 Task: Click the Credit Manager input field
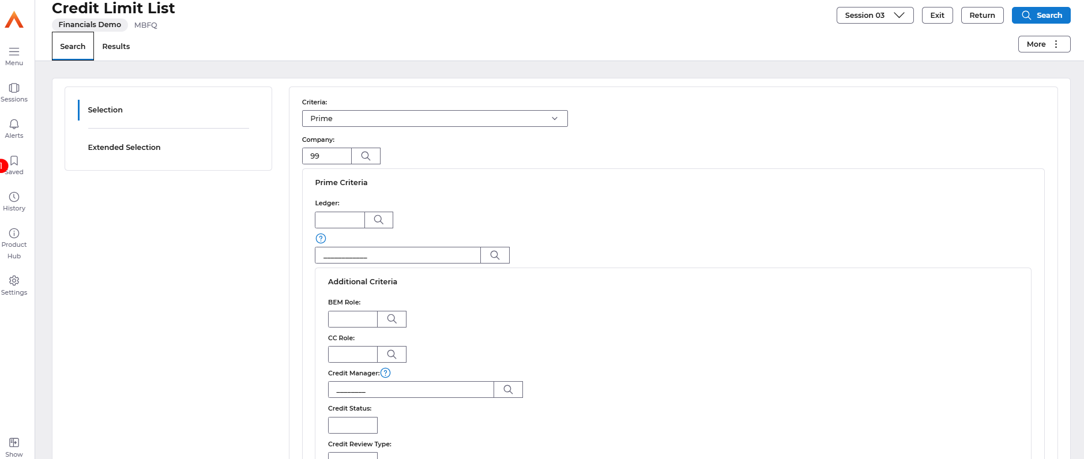point(411,389)
